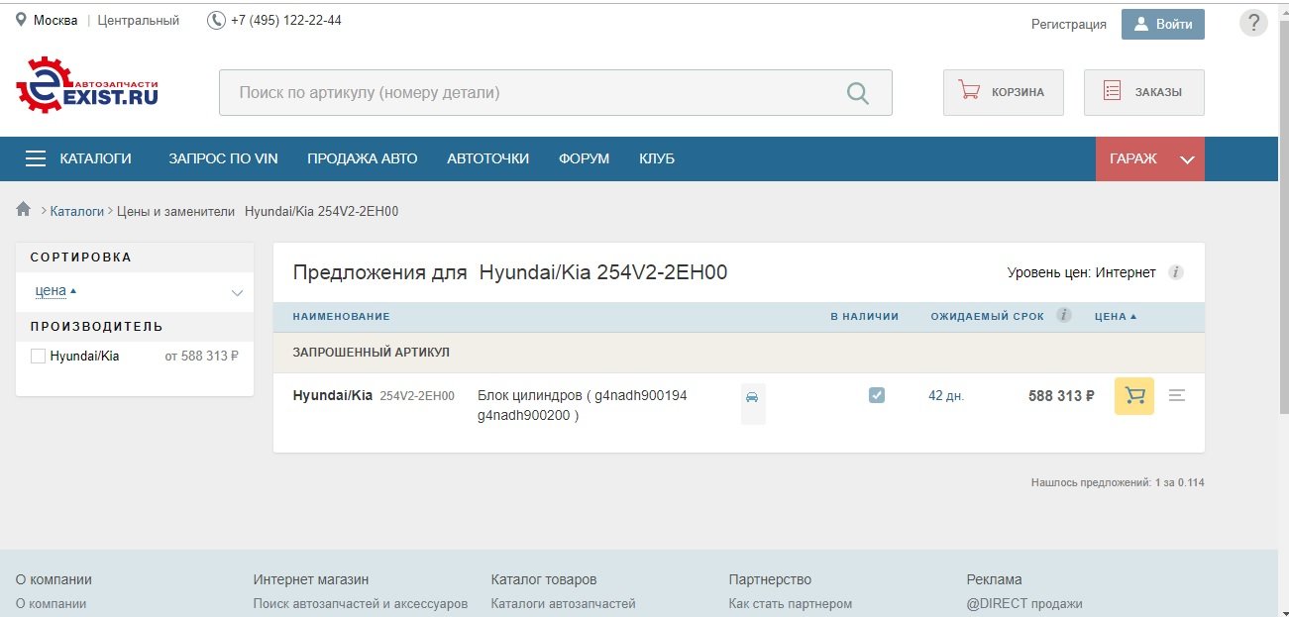Screen dimensions: 1289x617
Task: Click the Hyundai/Kia brand name in row
Action: coord(333,395)
